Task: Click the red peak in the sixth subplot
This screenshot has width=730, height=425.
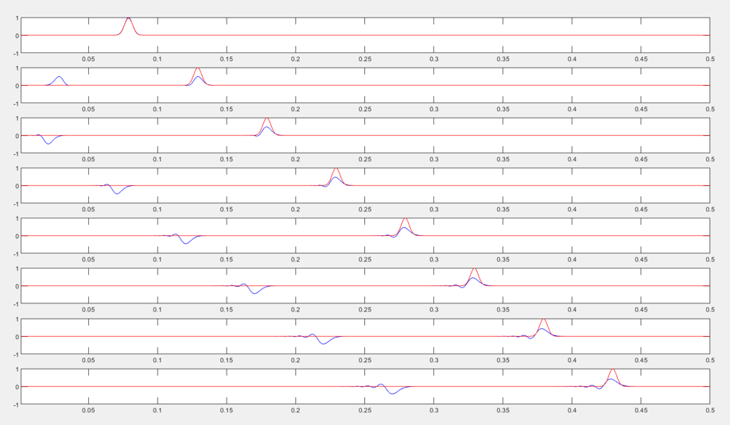Action: click(x=474, y=270)
